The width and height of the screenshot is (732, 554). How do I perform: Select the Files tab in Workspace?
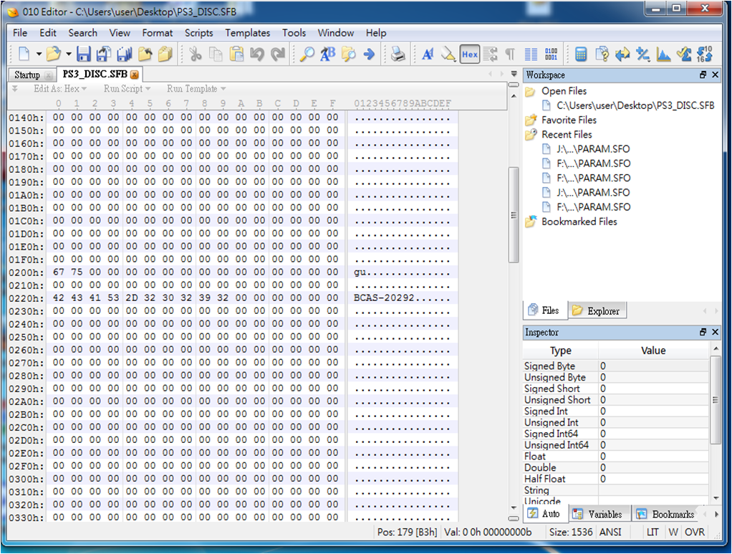point(544,310)
